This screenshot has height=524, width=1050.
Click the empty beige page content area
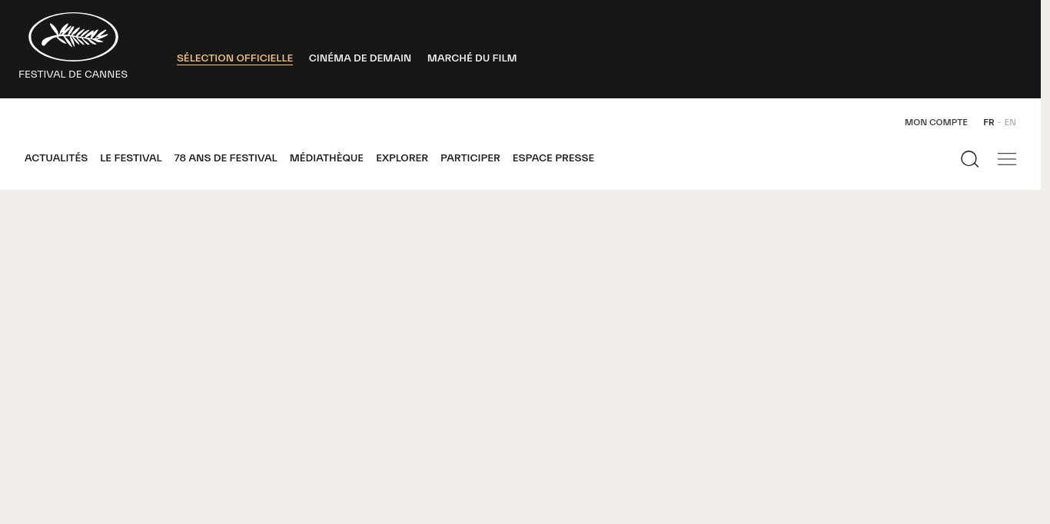click(523, 353)
